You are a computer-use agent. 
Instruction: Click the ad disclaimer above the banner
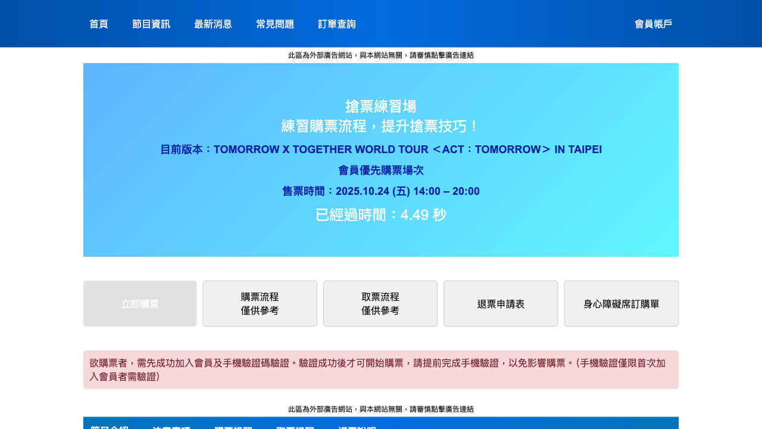[x=381, y=55]
